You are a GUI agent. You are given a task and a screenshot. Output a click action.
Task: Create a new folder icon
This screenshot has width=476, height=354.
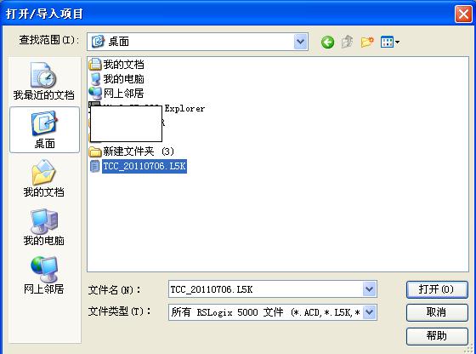(367, 42)
